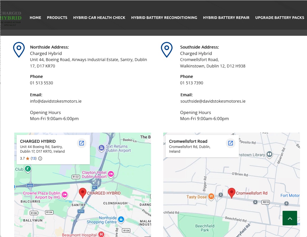Viewport: 307px width, 237px height.
Task: Click the back-to-top arrow button
Action: [x=290, y=218]
